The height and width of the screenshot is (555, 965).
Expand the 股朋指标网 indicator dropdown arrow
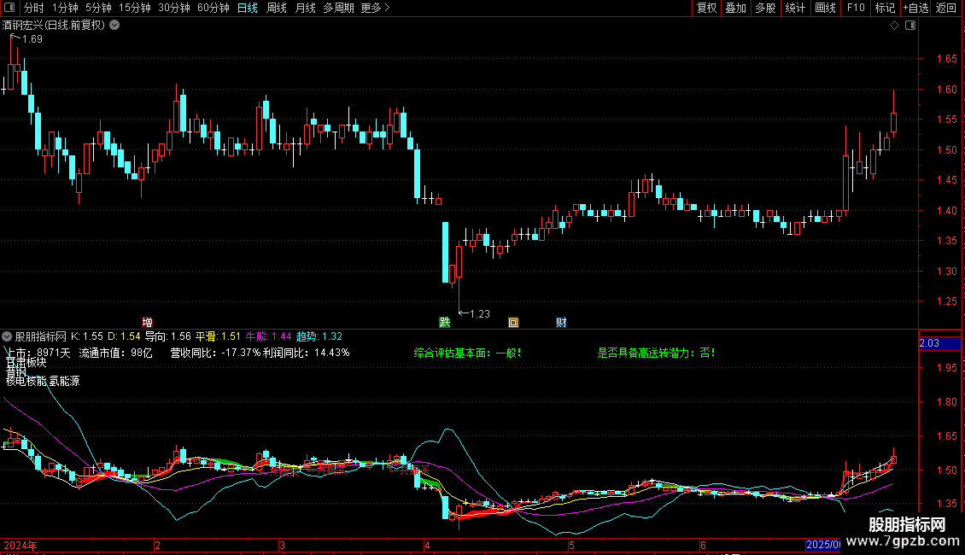[9, 336]
